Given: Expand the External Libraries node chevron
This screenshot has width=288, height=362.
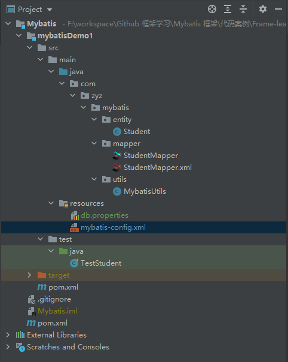Looking at the screenshot, I should 8,334.
